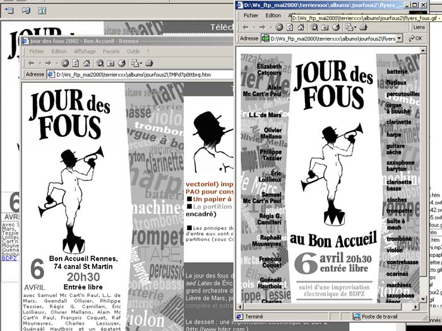Click 'Élizabeth Catçoury' name on the flyer
The image size is (442, 331).
tap(269, 69)
